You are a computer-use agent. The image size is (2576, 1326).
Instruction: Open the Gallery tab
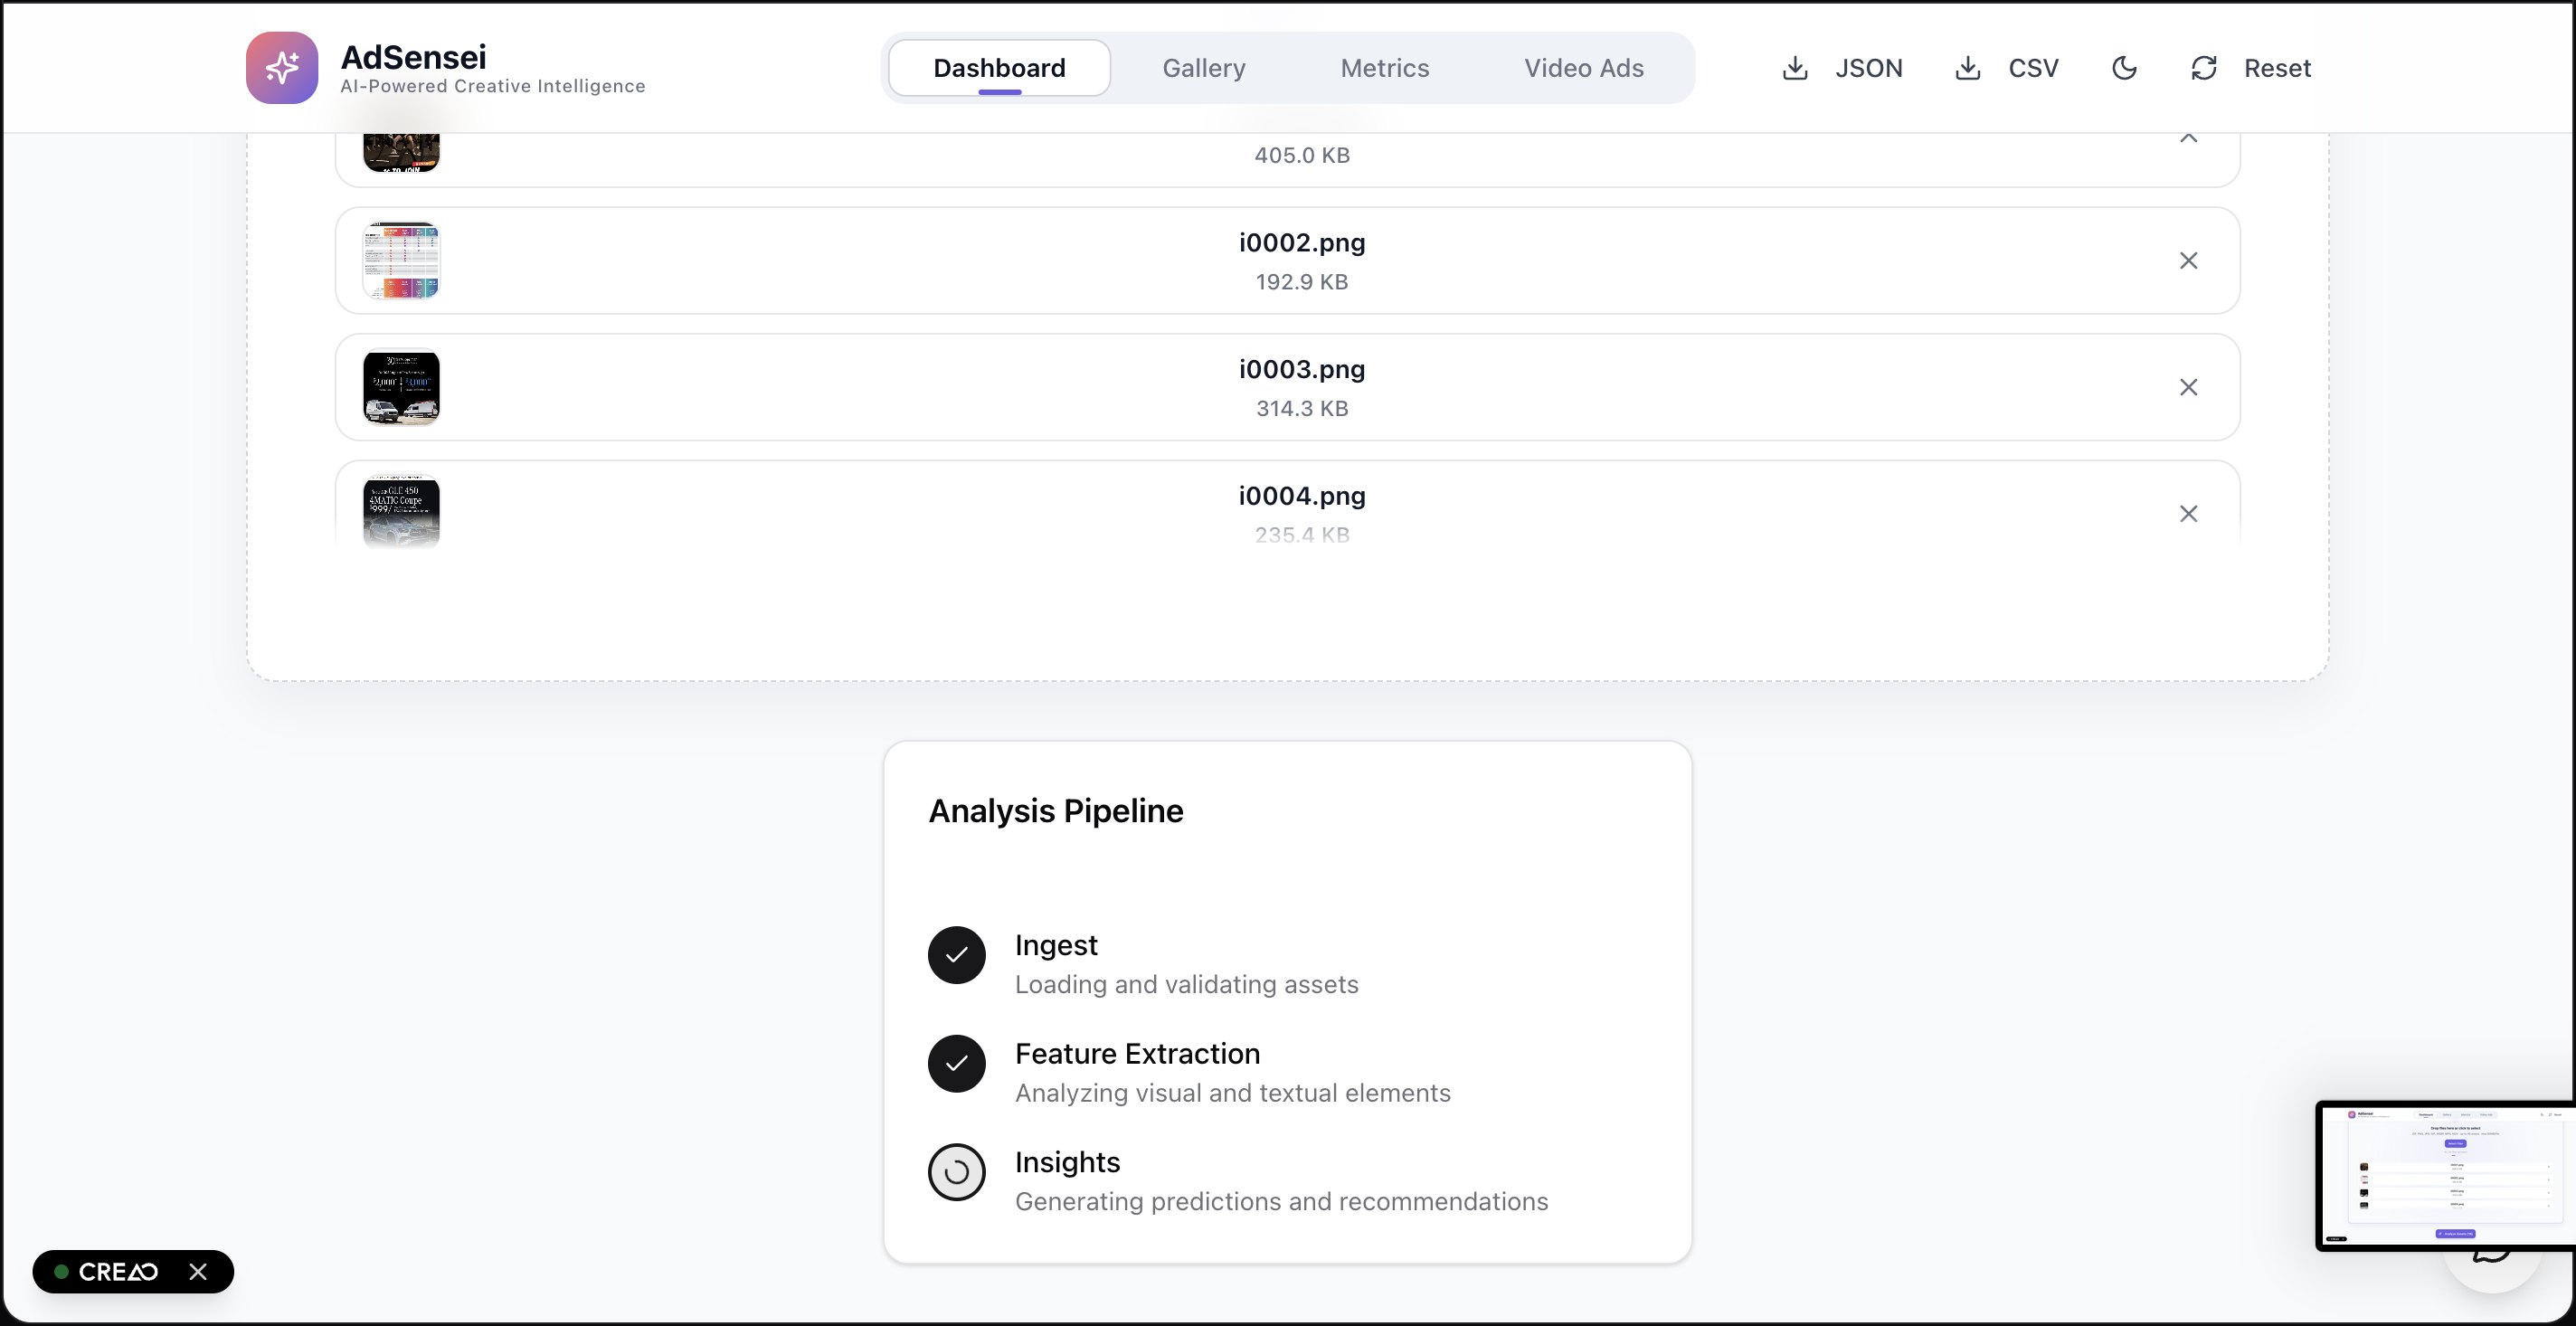[1203, 68]
